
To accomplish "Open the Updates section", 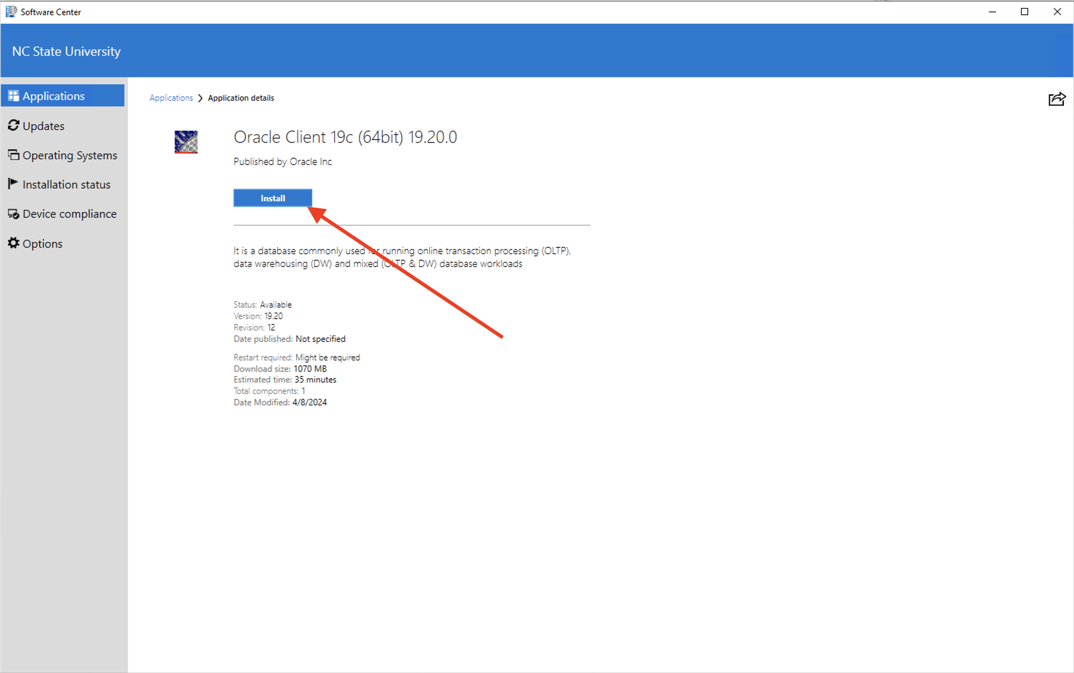I will [43, 126].
